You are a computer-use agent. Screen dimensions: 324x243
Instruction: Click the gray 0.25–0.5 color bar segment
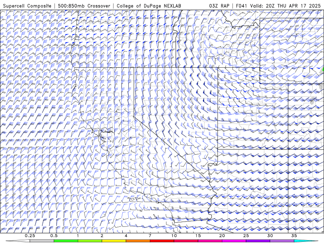(x=42, y=241)
